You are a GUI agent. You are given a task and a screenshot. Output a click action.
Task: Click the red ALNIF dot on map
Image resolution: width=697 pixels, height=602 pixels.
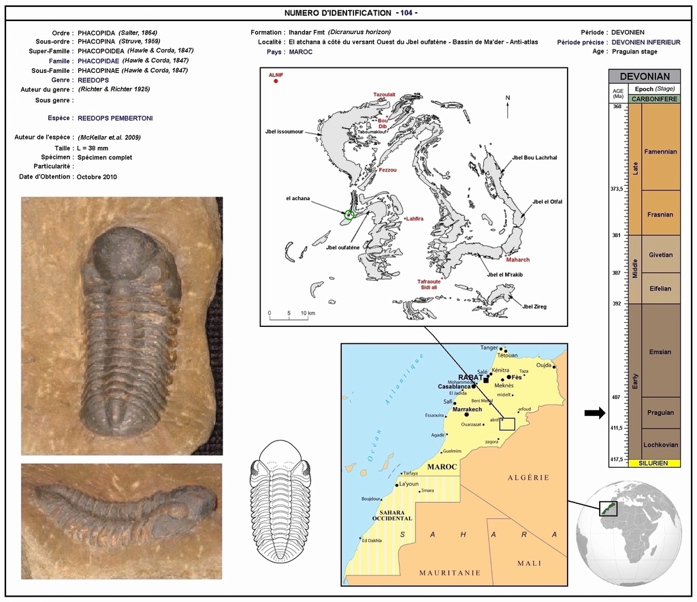tap(276, 81)
